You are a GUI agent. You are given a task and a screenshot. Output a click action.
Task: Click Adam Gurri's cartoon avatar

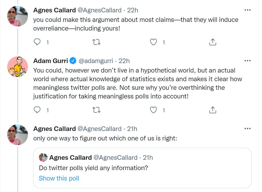pyautogui.click(x=17, y=67)
